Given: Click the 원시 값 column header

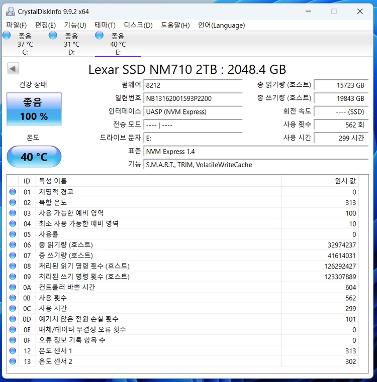Looking at the screenshot, I should tap(320, 181).
